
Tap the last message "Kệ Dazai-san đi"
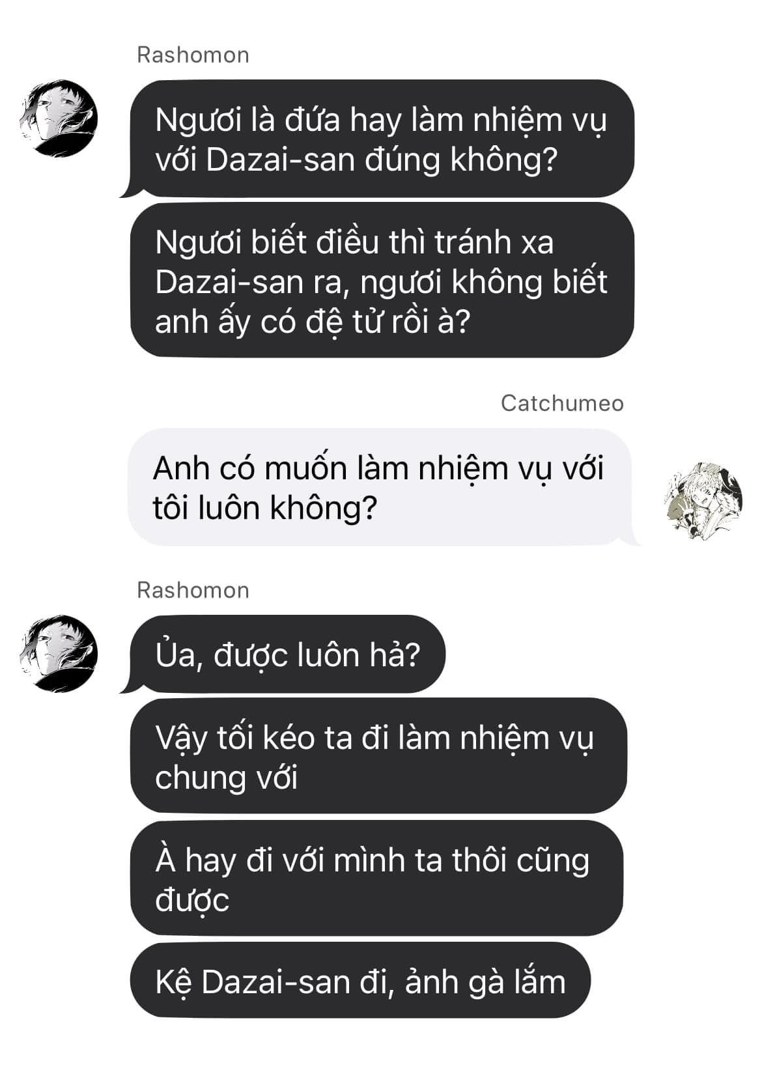pyautogui.click(x=360, y=980)
